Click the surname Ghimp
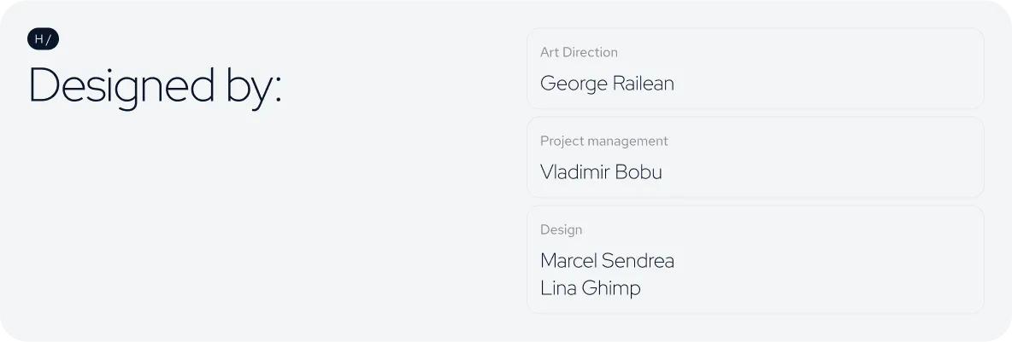1012x342 pixels. point(611,288)
